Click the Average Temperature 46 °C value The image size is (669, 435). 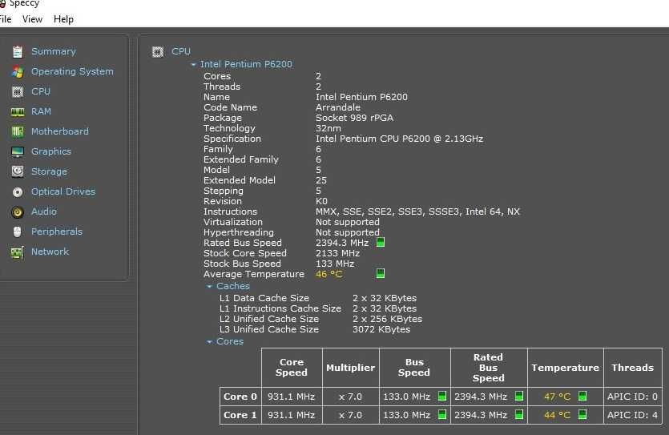[x=329, y=274]
